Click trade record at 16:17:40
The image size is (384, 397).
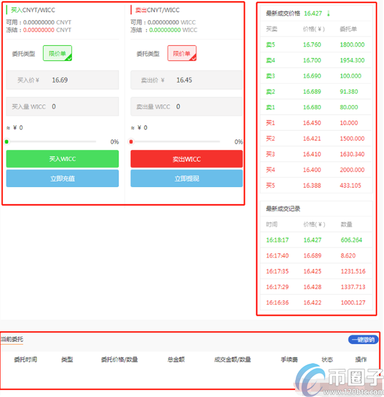pos(316,255)
